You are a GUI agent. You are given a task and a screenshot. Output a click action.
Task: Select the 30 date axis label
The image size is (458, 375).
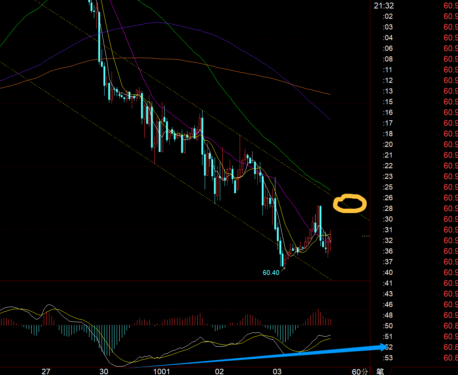pos(104,371)
